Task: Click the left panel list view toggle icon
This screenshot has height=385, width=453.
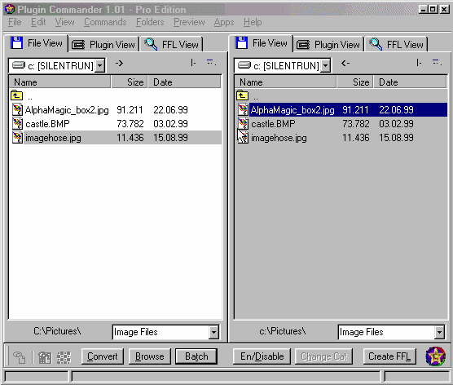Action: (193, 62)
